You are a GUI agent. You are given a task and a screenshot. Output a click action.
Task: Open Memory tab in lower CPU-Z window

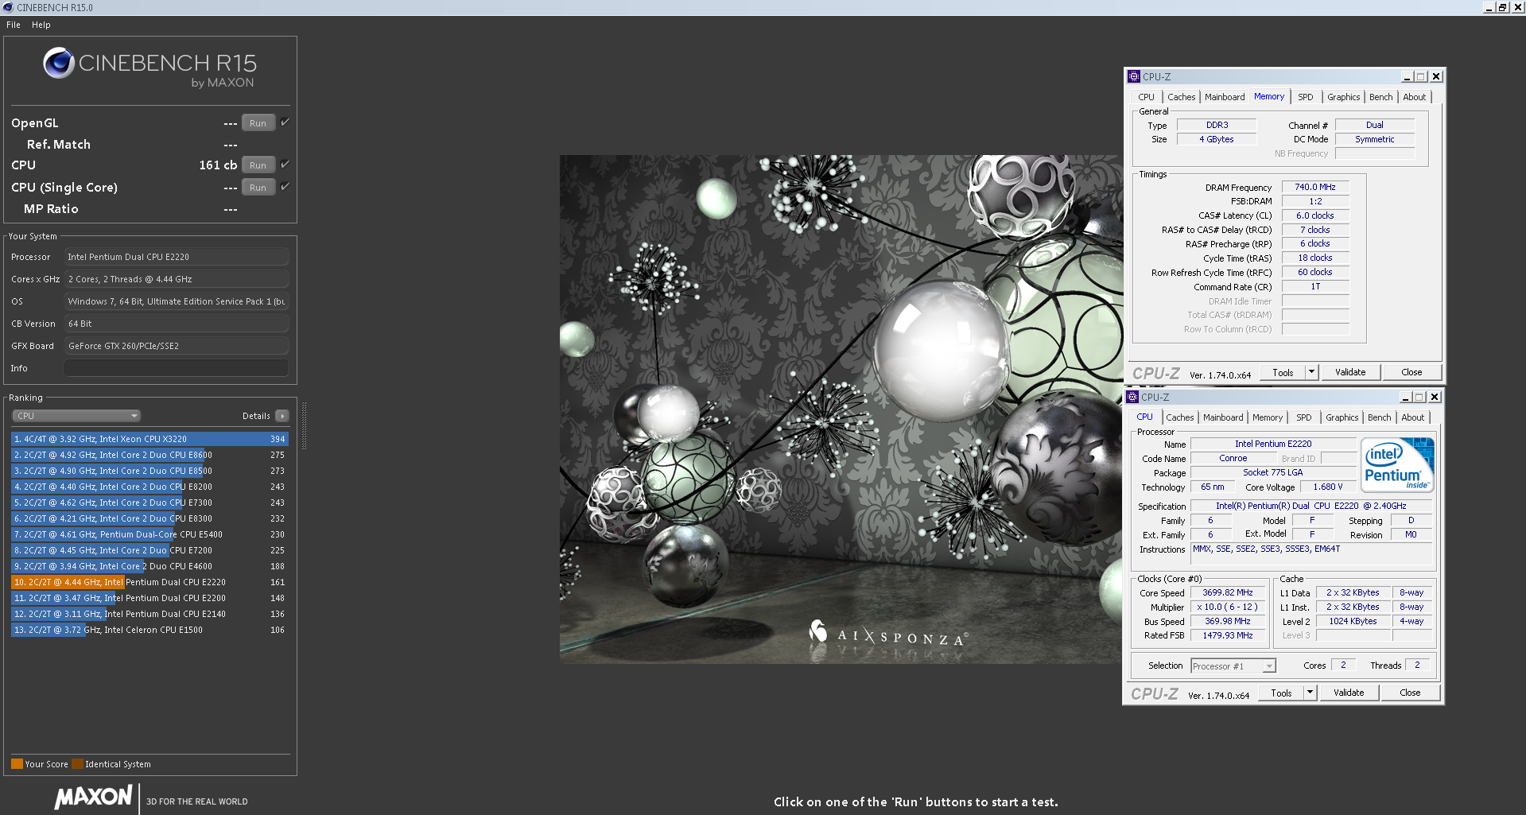pyautogui.click(x=1268, y=417)
